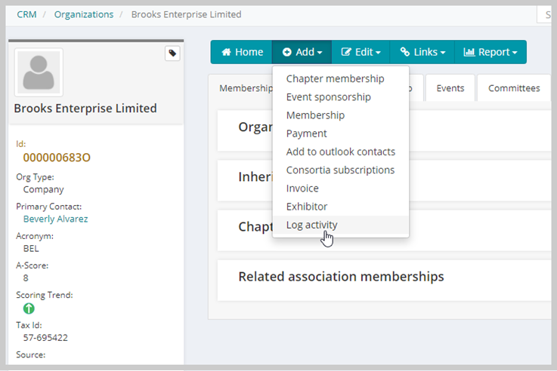Click the green scoring trend arrow icon
This screenshot has width=557, height=371.
point(29,308)
